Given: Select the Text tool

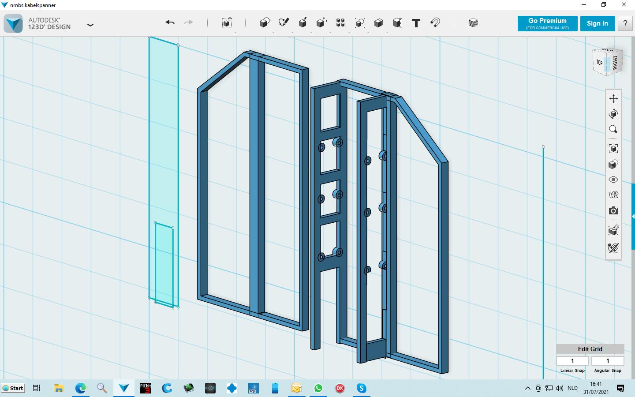Looking at the screenshot, I should pyautogui.click(x=416, y=23).
